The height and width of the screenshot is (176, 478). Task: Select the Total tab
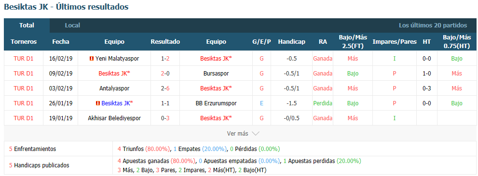pyautogui.click(x=27, y=25)
